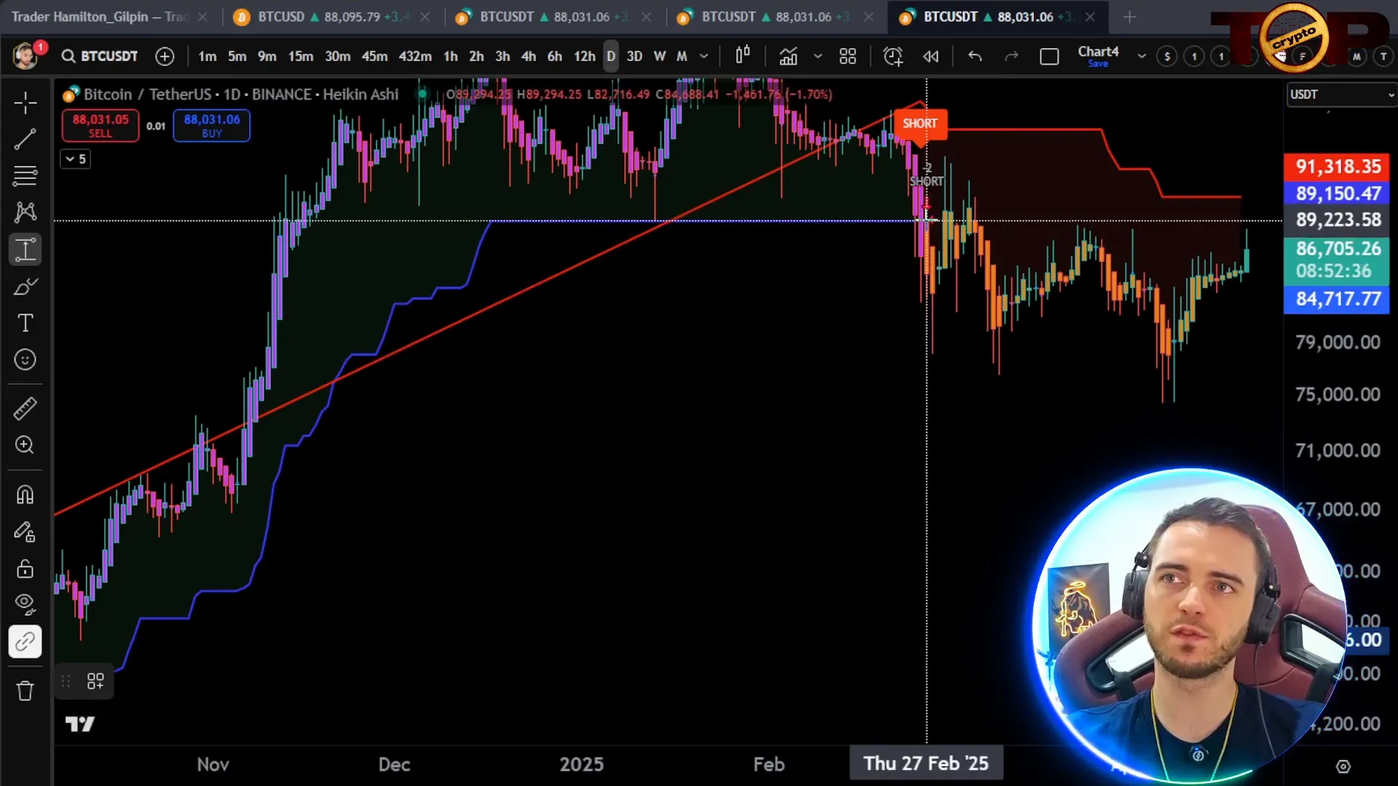The image size is (1398, 786).
Task: Switch to the 3D timeframe
Action: [x=635, y=56]
